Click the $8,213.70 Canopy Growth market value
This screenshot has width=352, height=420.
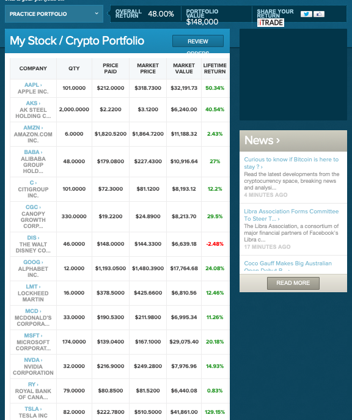[x=184, y=216]
